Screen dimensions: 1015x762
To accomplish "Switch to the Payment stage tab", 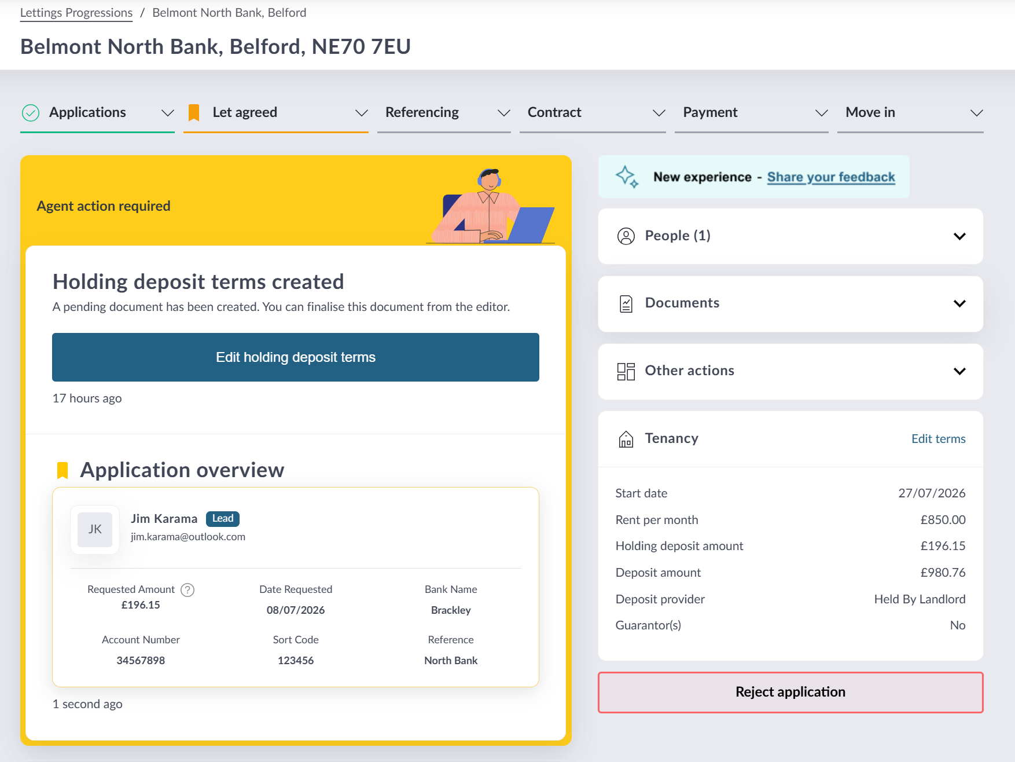I will coord(710,112).
